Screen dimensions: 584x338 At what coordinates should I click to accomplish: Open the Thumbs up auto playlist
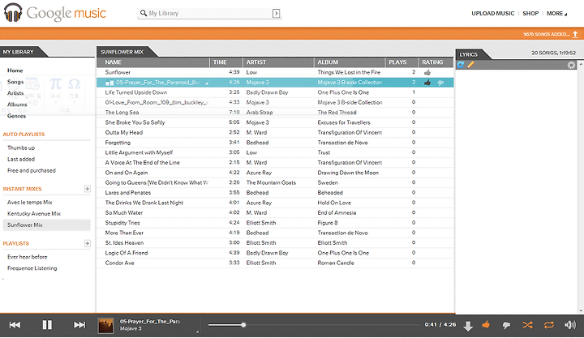21,148
